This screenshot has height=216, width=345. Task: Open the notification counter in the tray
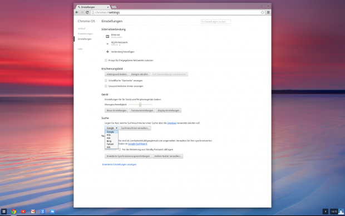[x=326, y=212]
